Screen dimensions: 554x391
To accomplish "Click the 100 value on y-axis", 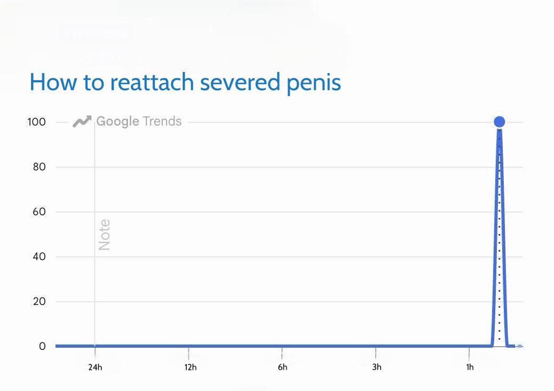I will [36, 122].
